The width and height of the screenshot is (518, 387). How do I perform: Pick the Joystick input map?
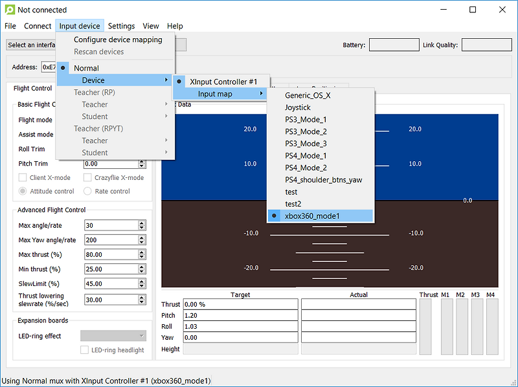click(298, 107)
